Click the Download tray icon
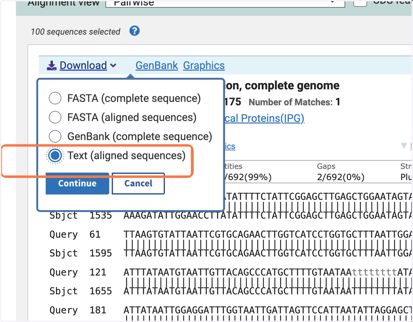 click(x=52, y=65)
